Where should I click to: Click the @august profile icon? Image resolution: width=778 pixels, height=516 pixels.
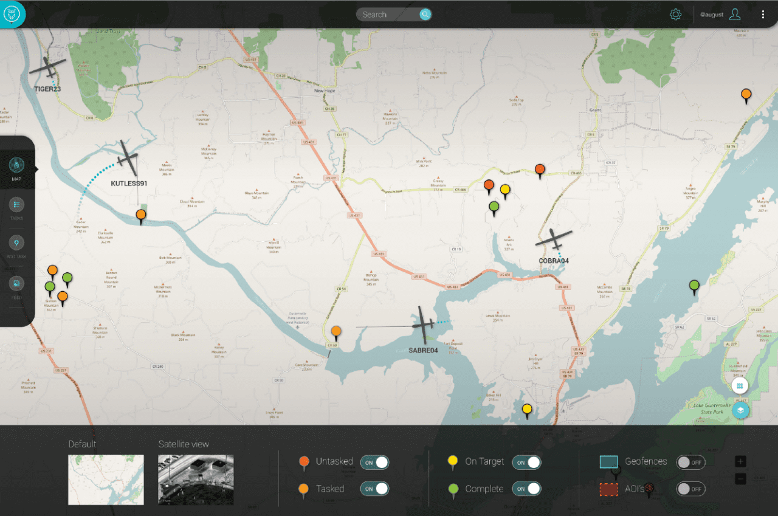click(x=734, y=14)
